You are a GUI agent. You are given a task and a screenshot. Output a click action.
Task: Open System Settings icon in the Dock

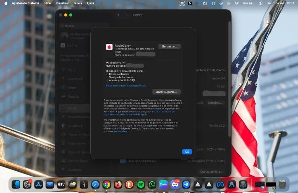pyautogui.click(x=27, y=185)
